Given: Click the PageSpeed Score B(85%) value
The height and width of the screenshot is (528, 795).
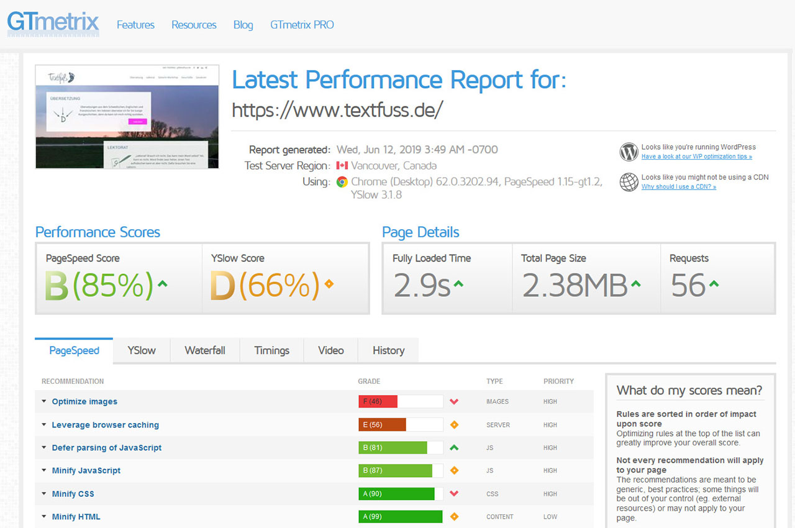Looking at the screenshot, I should (99, 285).
